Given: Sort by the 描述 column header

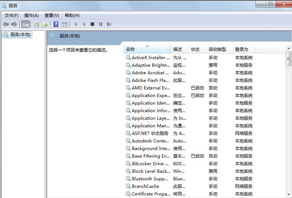Looking at the screenshot, I should [180, 49].
